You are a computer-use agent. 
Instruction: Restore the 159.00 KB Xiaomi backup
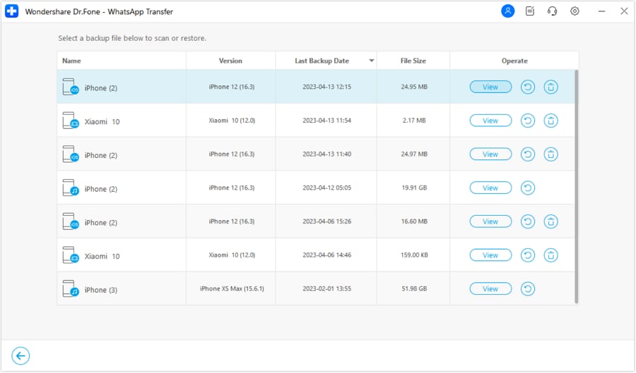527,255
